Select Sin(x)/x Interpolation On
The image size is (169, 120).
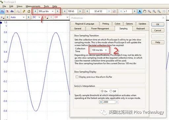coord(102,91)
